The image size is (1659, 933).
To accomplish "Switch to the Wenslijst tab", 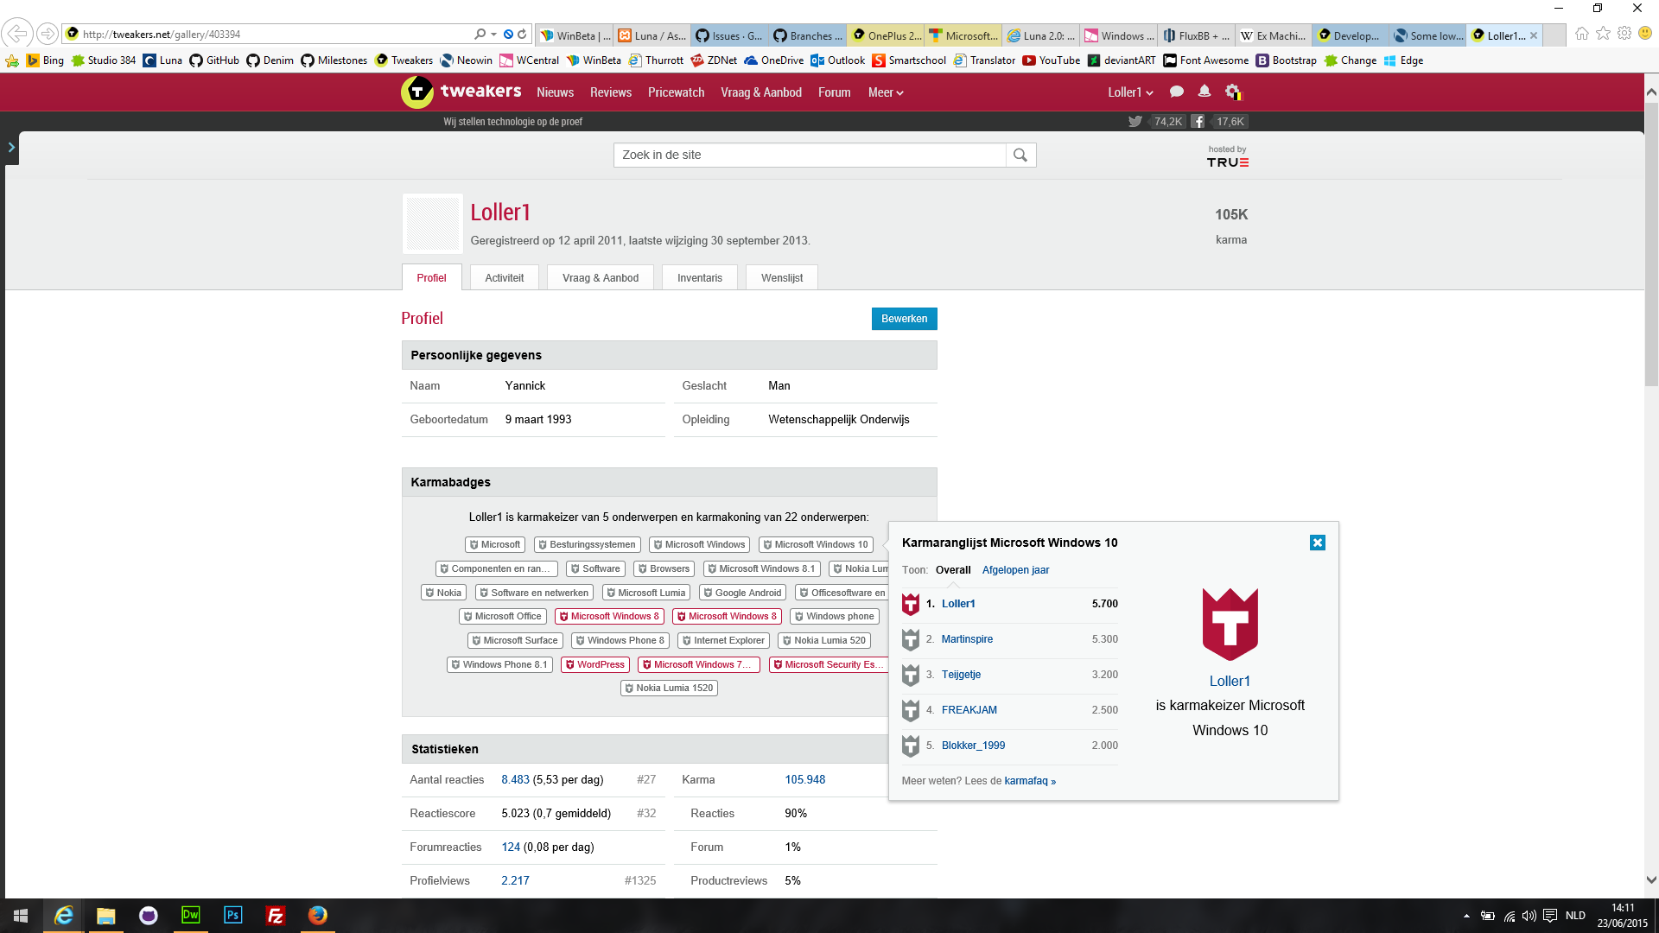I will [x=782, y=277].
